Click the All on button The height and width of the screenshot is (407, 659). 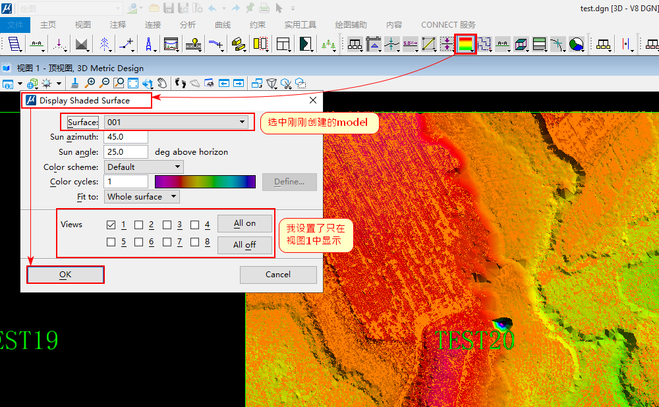pos(244,224)
